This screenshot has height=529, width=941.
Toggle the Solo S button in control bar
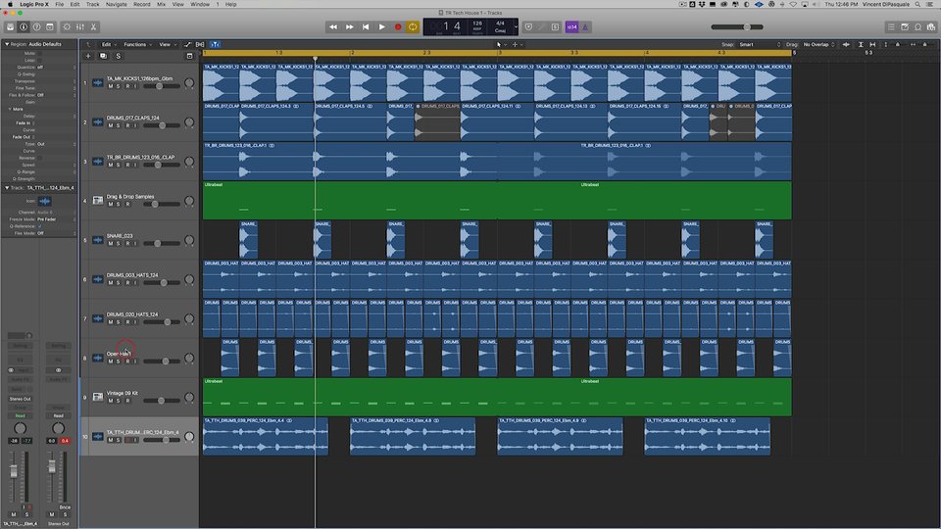(x=555, y=27)
